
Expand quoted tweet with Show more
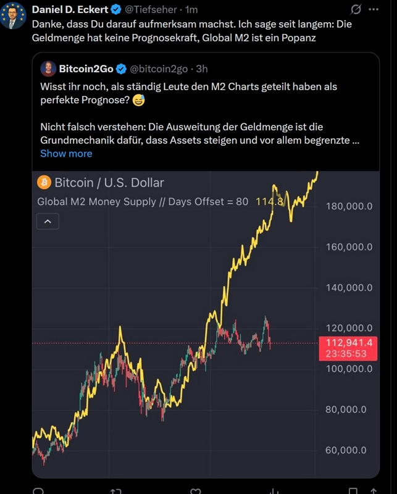pos(66,153)
